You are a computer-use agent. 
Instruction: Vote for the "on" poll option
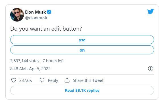click(x=82, y=50)
